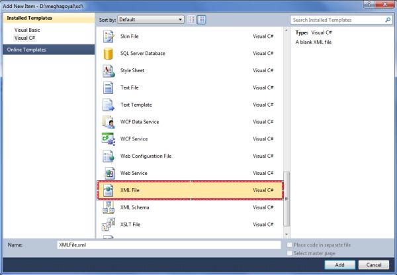Expand the Online Templates section

tap(48, 50)
